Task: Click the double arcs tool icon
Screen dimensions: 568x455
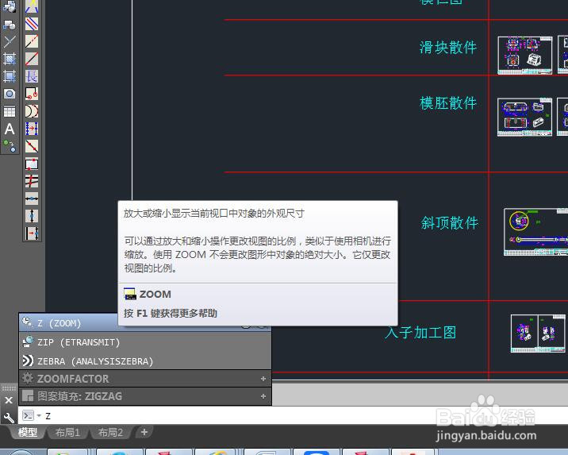Action: [x=32, y=111]
